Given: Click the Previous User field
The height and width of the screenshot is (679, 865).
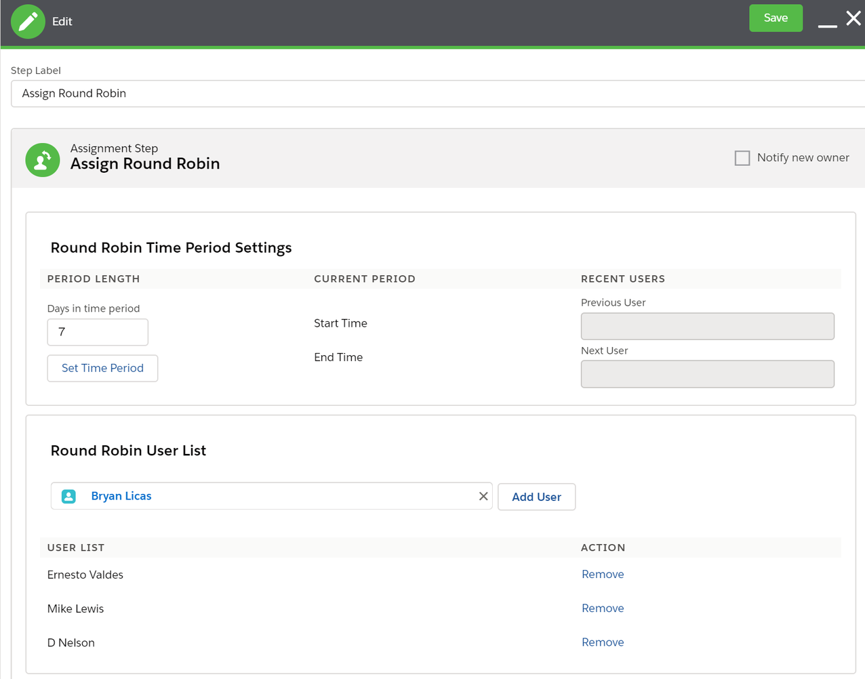Looking at the screenshot, I should click(x=707, y=327).
